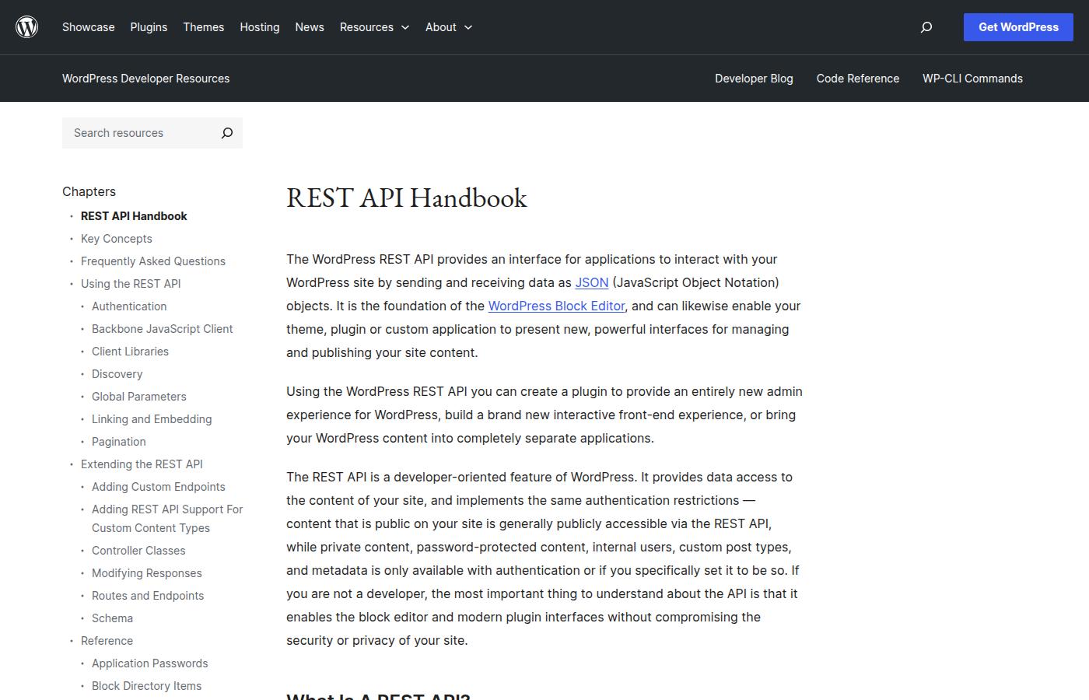The image size is (1089, 700).
Task: Open Frequently Asked Questions chapter
Action: click(153, 261)
